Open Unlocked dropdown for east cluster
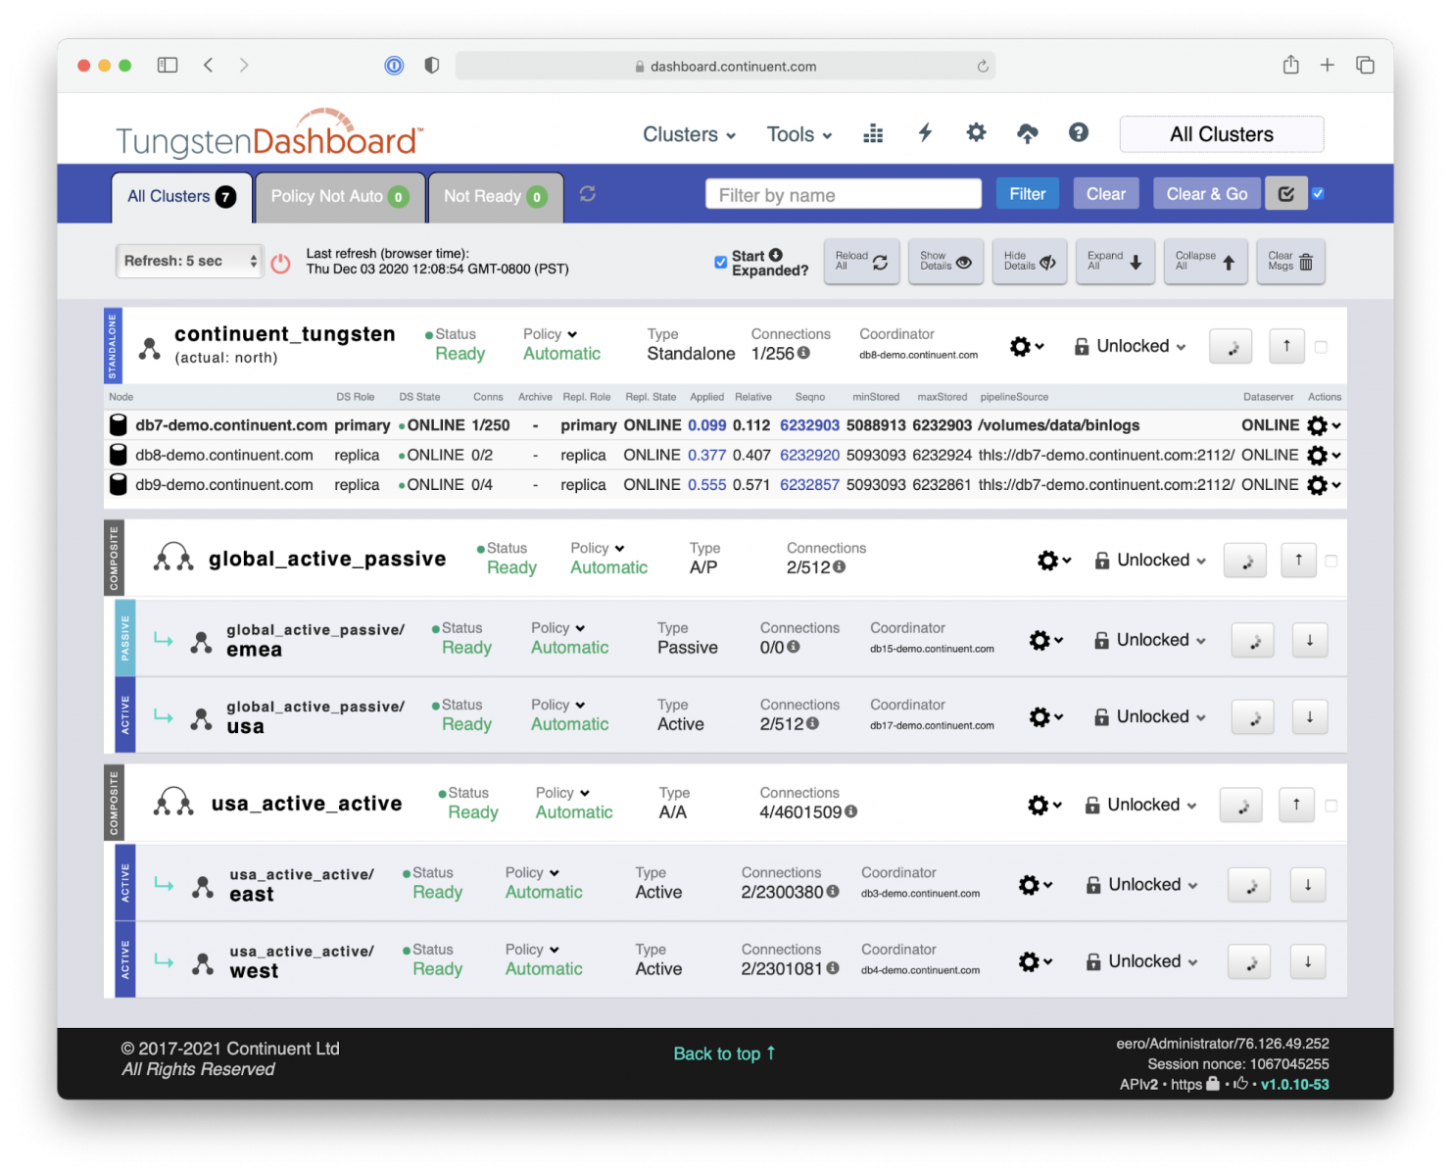This screenshot has width=1451, height=1176. click(1142, 885)
